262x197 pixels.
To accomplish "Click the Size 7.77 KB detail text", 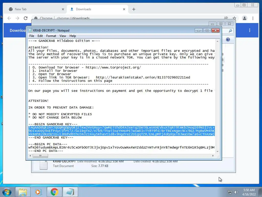I will point(100,166).
